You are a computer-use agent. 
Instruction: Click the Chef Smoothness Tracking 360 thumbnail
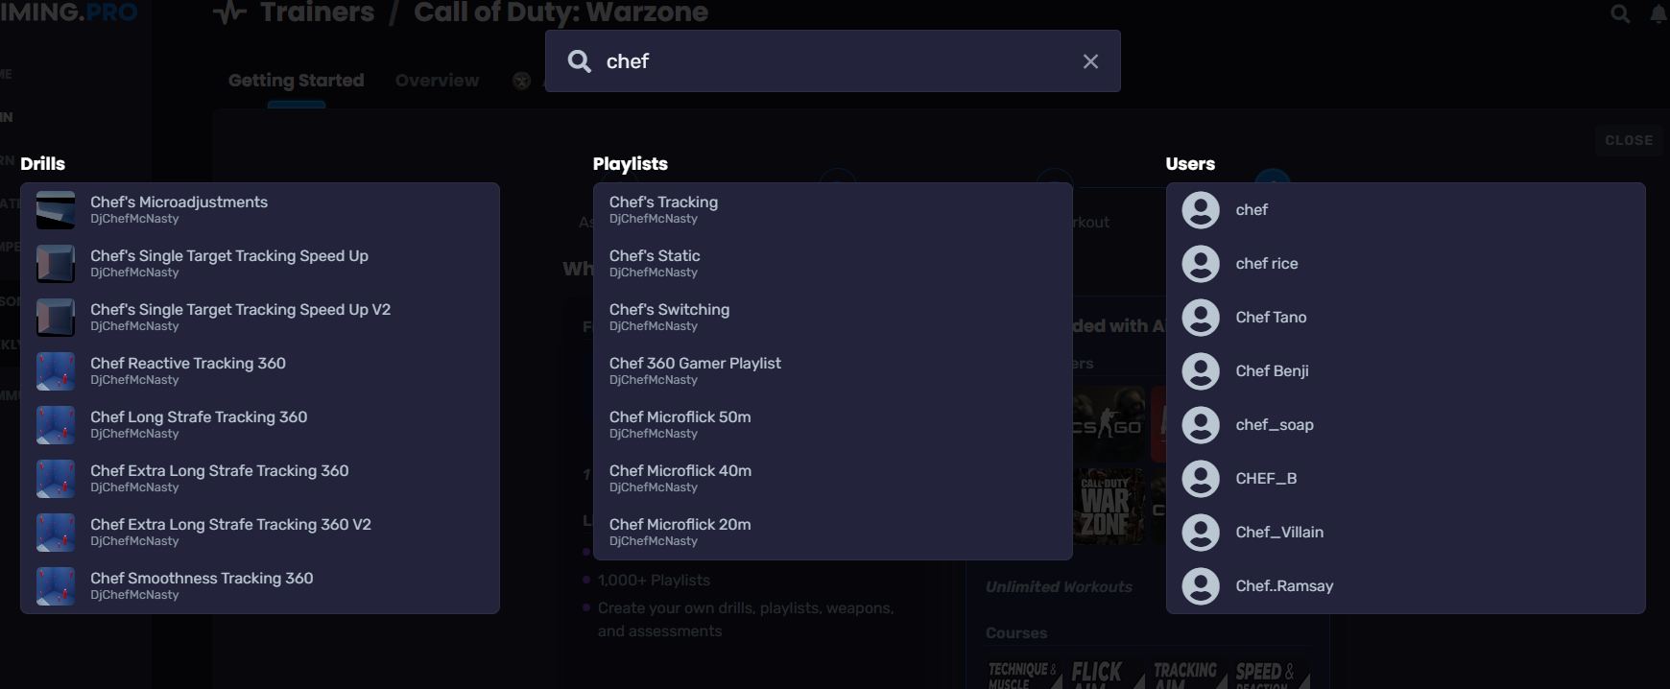pos(56,586)
